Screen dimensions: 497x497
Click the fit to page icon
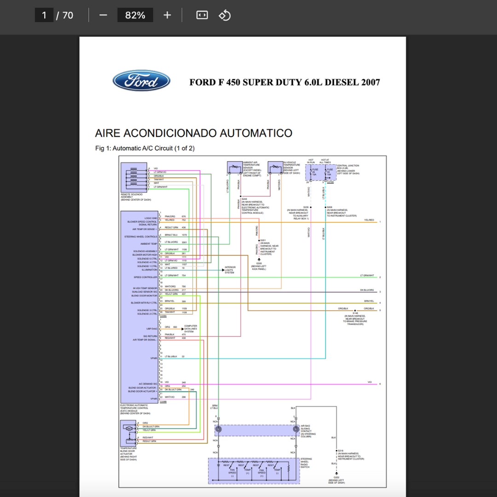tap(202, 15)
